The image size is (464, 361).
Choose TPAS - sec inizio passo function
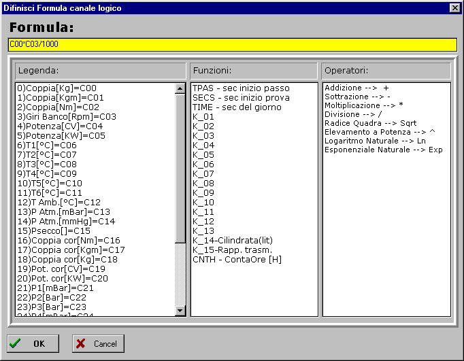[241, 88]
